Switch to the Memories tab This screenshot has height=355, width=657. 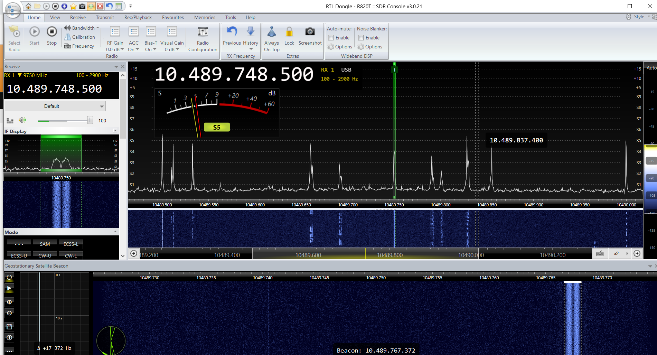pyautogui.click(x=205, y=17)
